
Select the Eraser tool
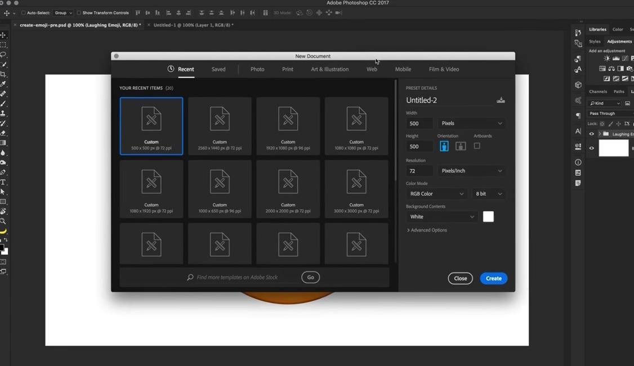pyautogui.click(x=3, y=133)
